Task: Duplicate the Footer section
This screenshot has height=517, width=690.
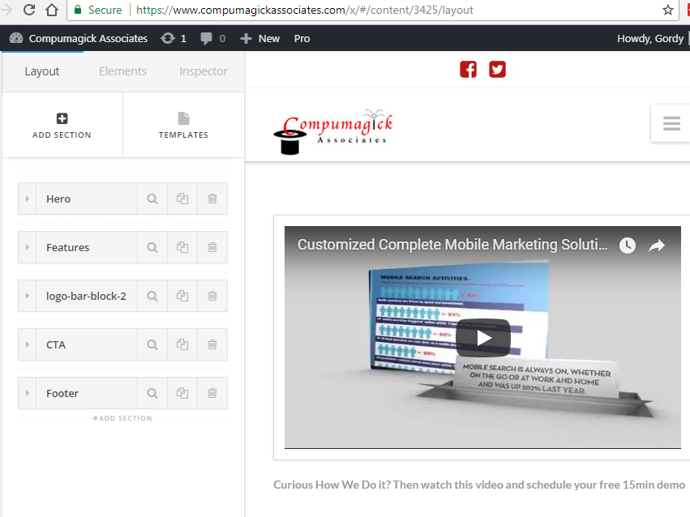Action: point(182,393)
